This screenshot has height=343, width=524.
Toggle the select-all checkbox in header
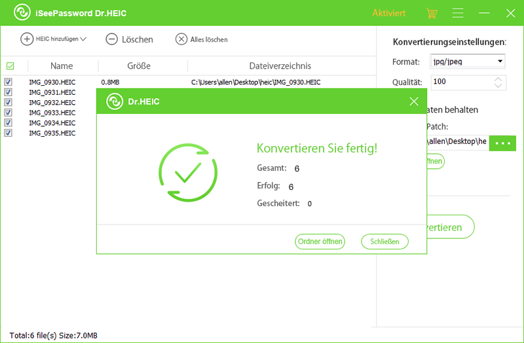coord(10,66)
